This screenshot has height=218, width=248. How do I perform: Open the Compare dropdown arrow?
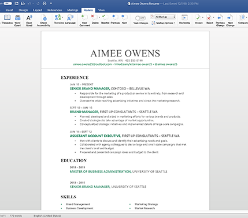pyautogui.click(x=247, y=17)
